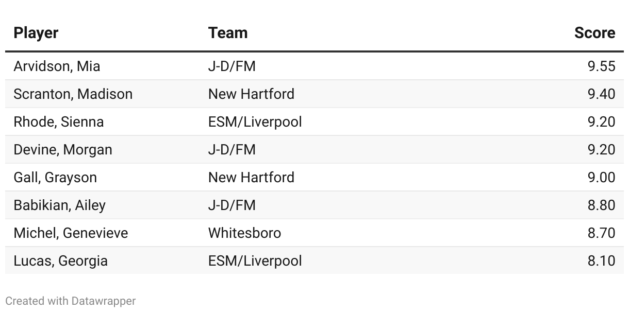Click the 9.55 score value
Viewport: 629px width, 313px height.
pos(601,66)
